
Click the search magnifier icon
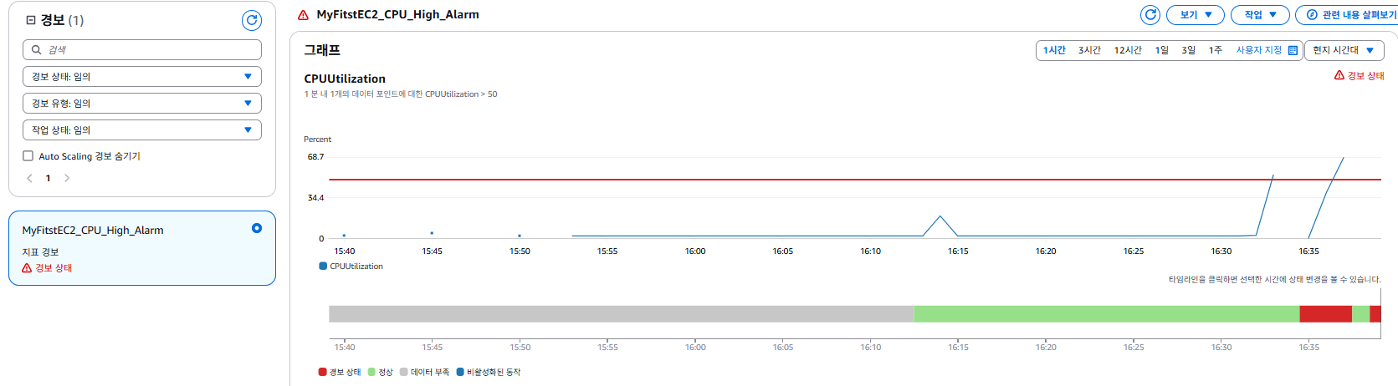coord(36,49)
